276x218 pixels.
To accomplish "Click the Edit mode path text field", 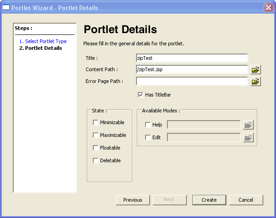I will pyautogui.click(x=204, y=137).
